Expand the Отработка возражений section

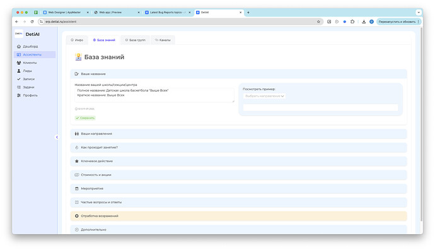tap(238, 216)
